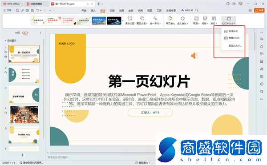Select the 第一页幻灯片.pptx document tab
This screenshot has height=165, width=267.
[x=73, y=4]
